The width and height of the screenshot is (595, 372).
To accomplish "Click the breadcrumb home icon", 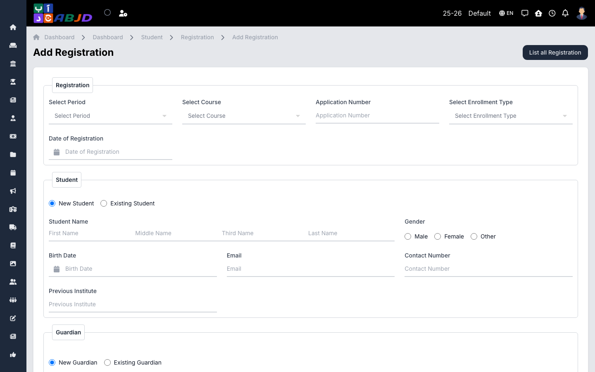I will click(36, 37).
